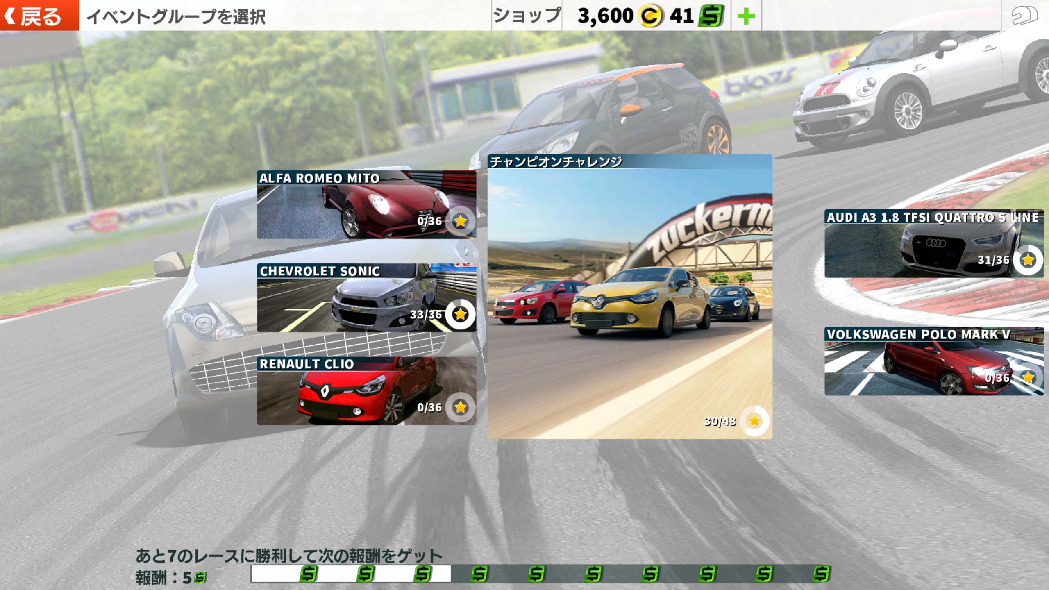Viewport: 1049px width, 590px height.
Task: Click the 30/48 champion challenge score
Action: (720, 421)
